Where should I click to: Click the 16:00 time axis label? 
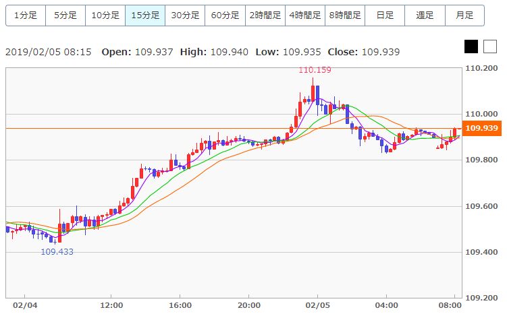180,305
